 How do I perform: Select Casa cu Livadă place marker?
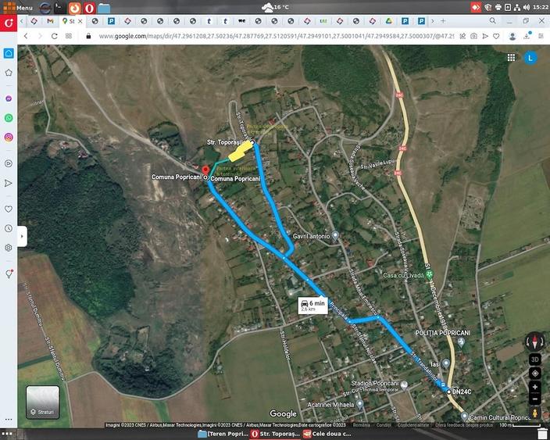pyautogui.click(x=430, y=275)
